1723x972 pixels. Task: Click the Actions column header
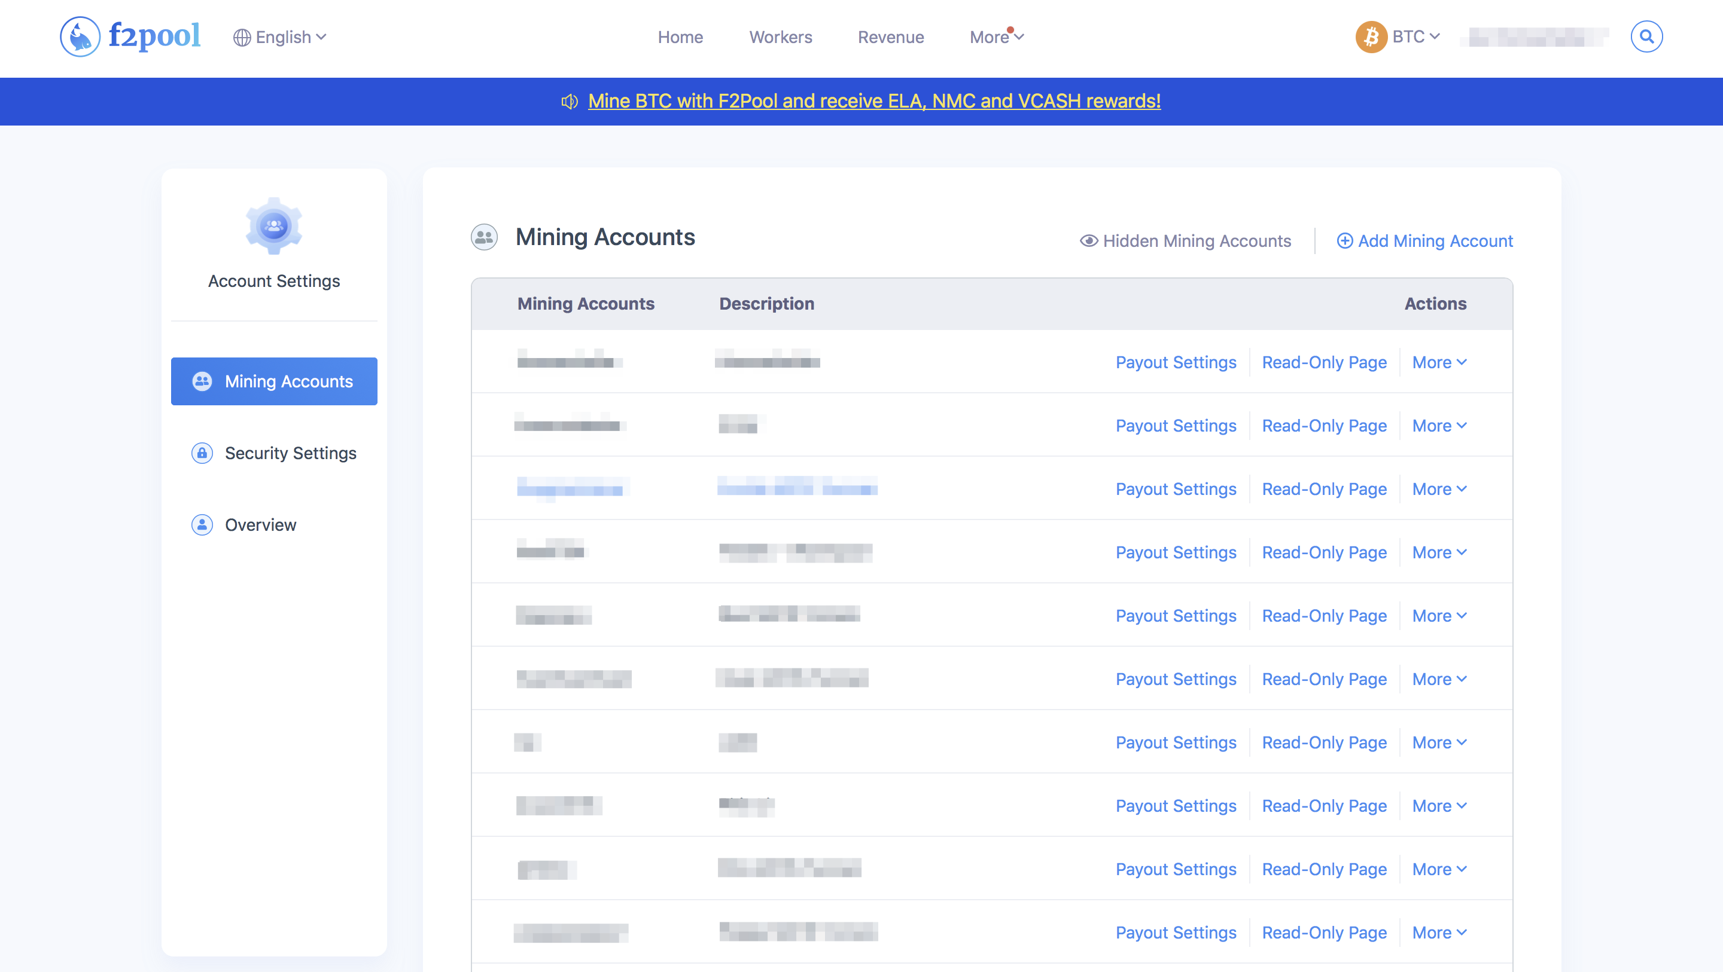click(x=1435, y=304)
